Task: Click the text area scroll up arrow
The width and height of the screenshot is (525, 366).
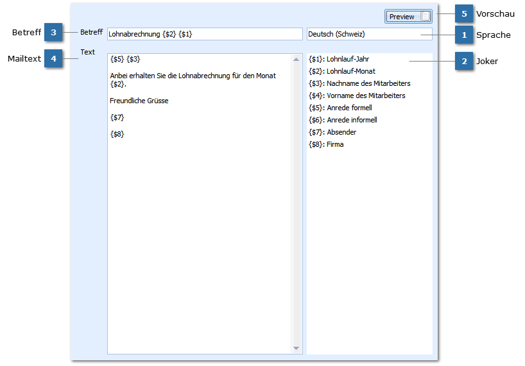Action: [297, 60]
